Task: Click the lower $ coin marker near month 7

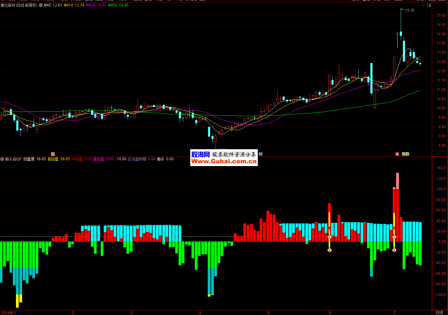Action: (x=394, y=250)
